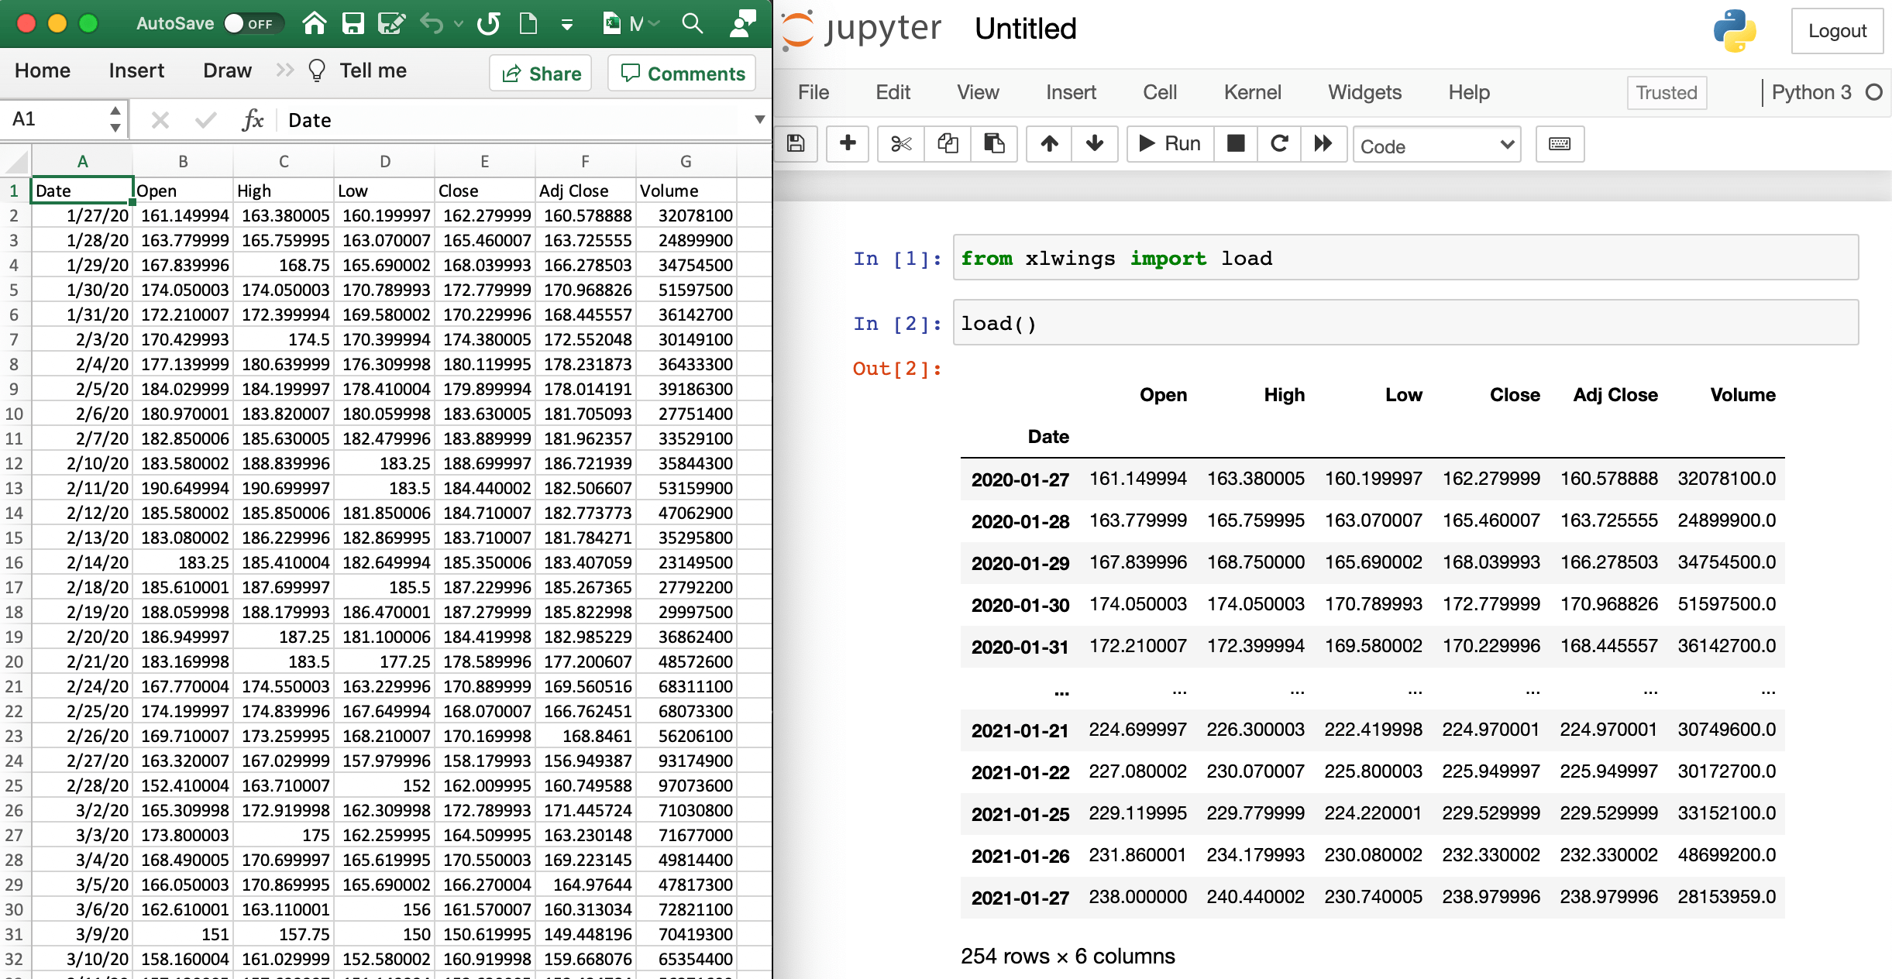Restart the kernel with circular arrow
1892x979 pixels.
click(1280, 144)
